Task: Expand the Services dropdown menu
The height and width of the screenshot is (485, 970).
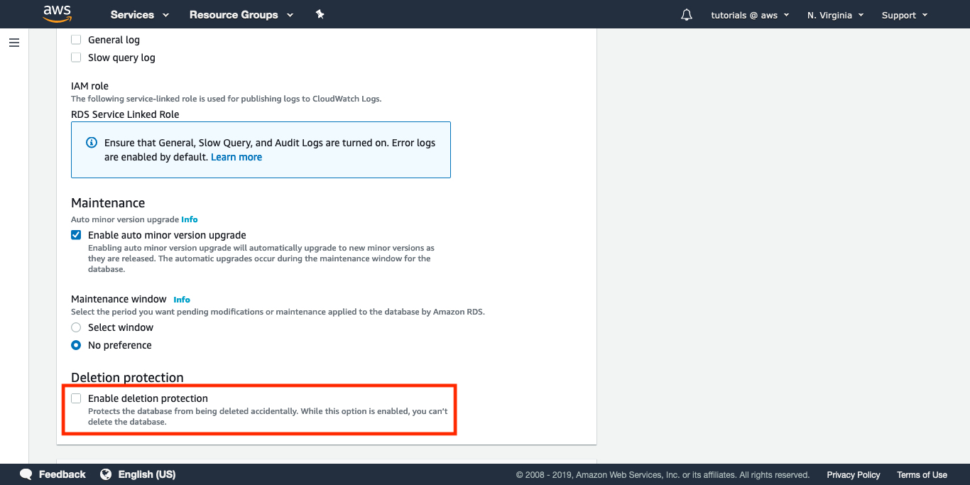Action: click(139, 15)
